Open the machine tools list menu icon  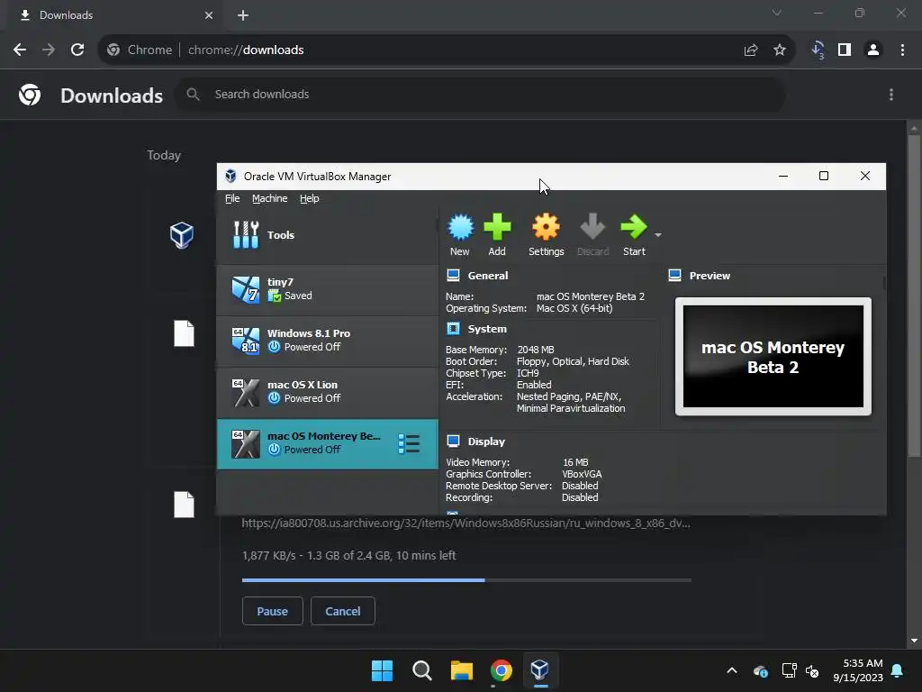click(409, 443)
